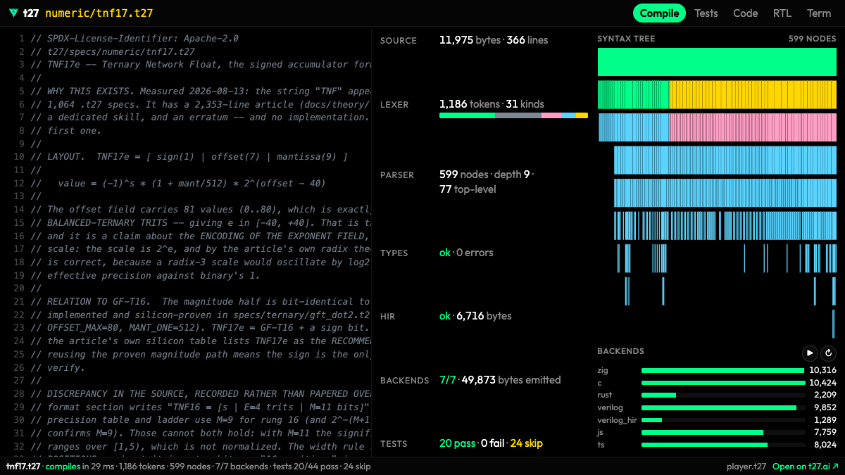The image size is (845, 475).
Task: Click code line 2 t27/specs path comment
Action: pos(113,52)
